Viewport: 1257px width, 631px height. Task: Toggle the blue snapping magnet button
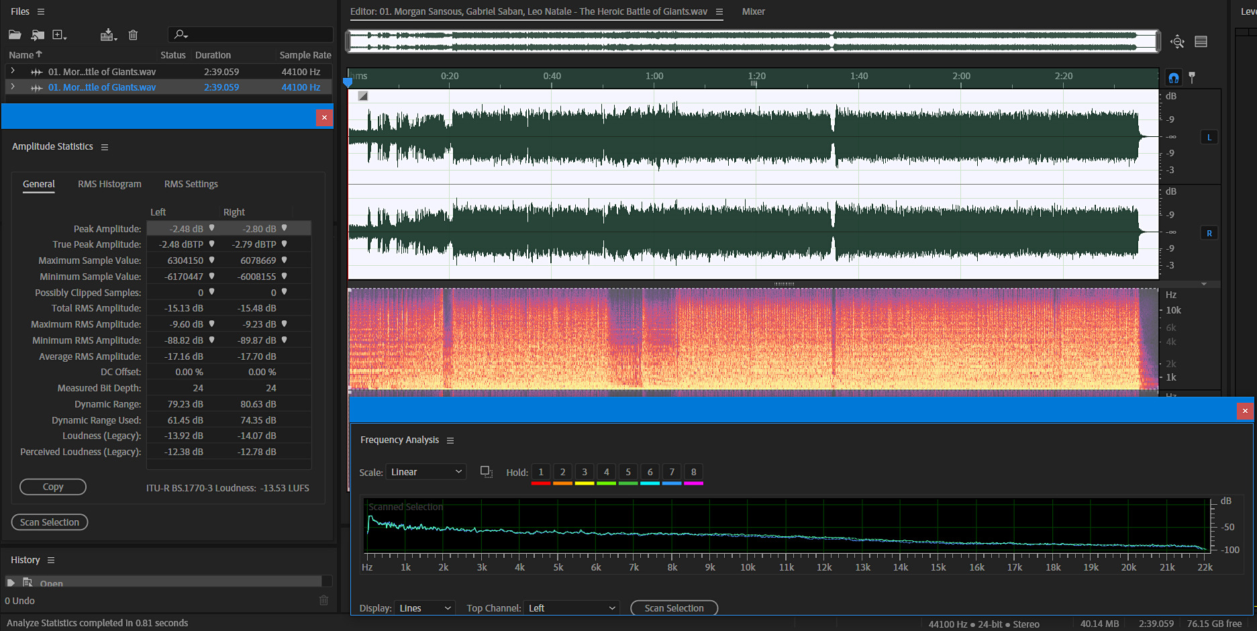(1173, 77)
